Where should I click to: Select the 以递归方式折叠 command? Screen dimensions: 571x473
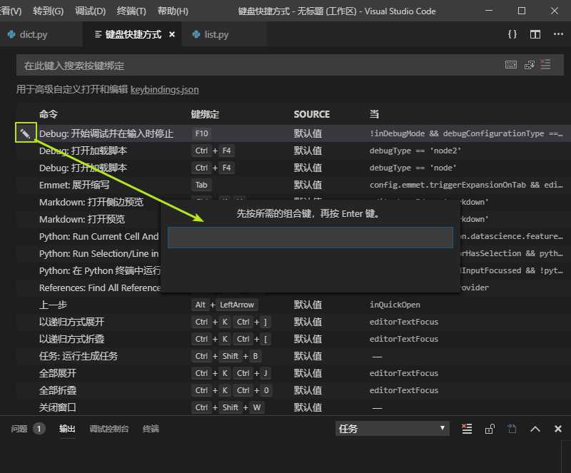point(72,339)
